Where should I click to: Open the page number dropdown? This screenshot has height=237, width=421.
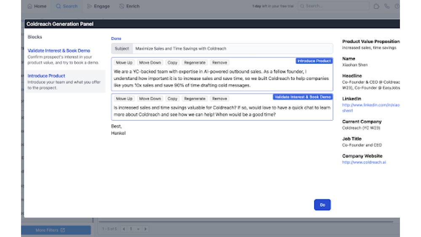click(x=135, y=229)
